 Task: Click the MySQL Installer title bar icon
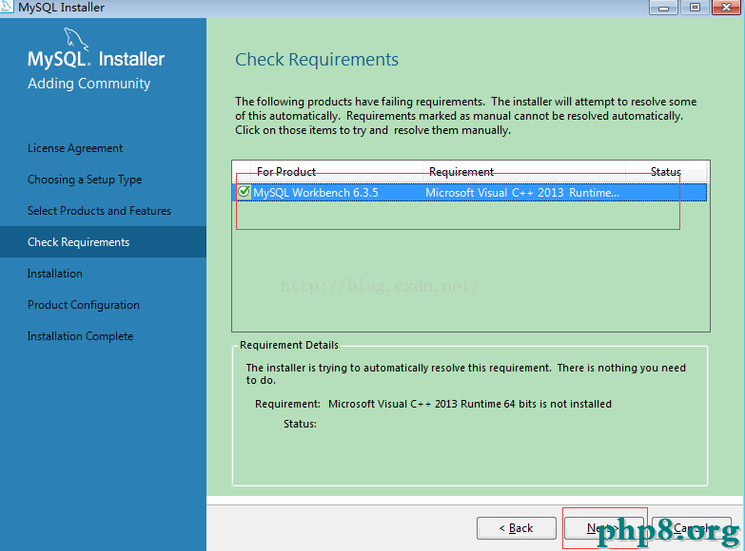click(x=6, y=7)
